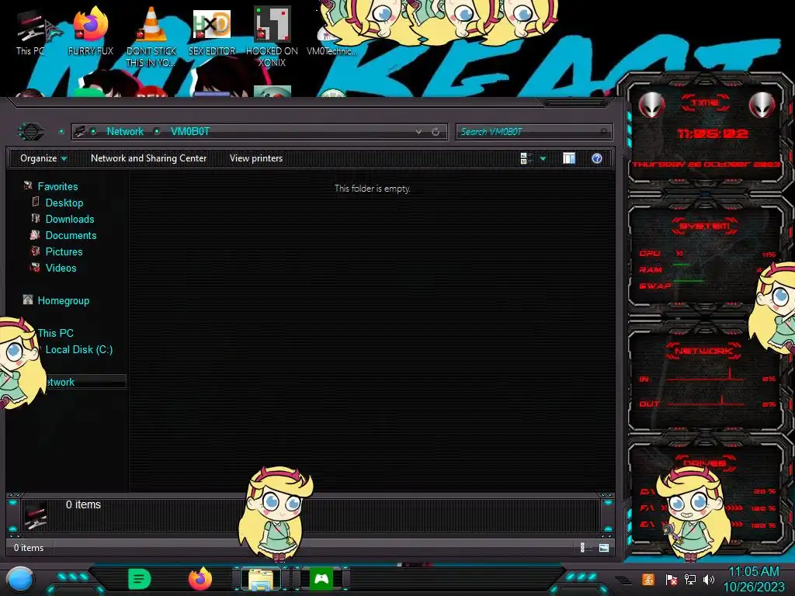Click File Explorer taskbar button
795x596 pixels.
(261, 579)
